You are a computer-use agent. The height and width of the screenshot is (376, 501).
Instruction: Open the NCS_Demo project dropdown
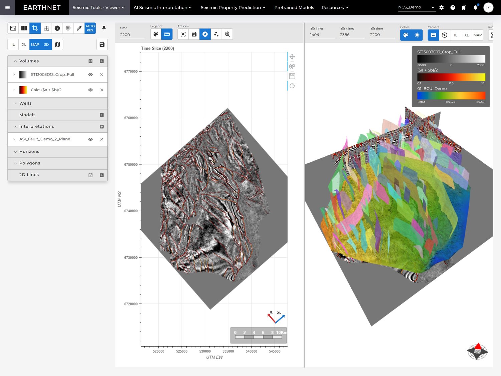(416, 7)
